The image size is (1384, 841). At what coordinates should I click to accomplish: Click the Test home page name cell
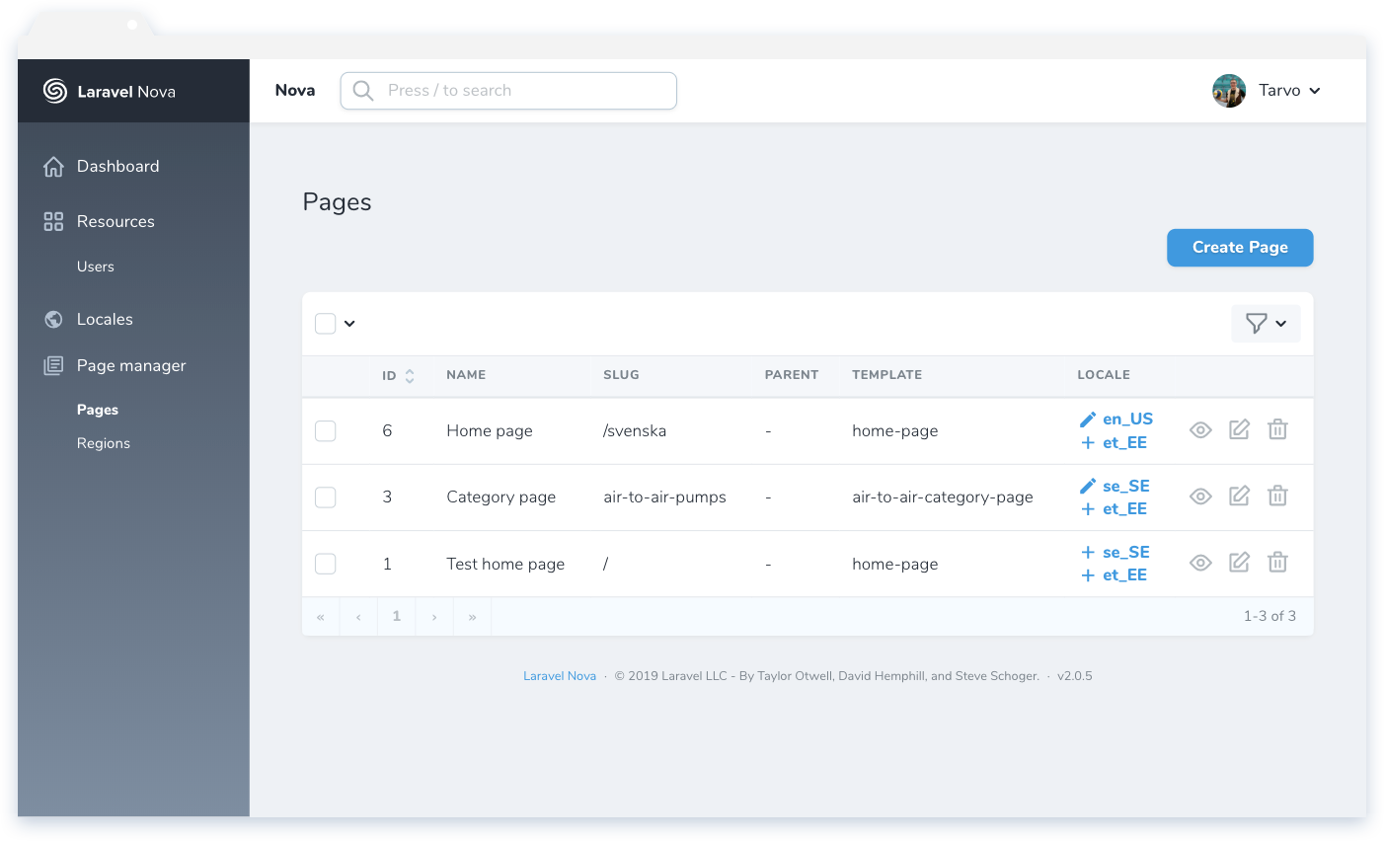click(505, 564)
